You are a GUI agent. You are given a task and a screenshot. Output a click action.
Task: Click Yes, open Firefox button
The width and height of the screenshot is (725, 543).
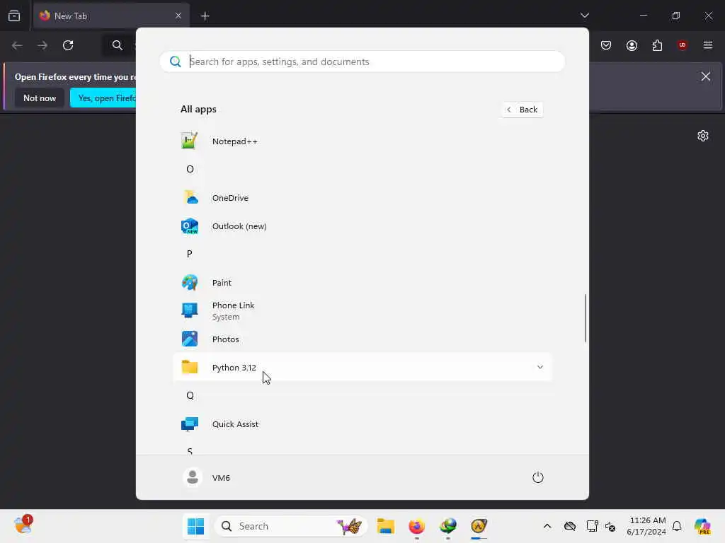(104, 98)
